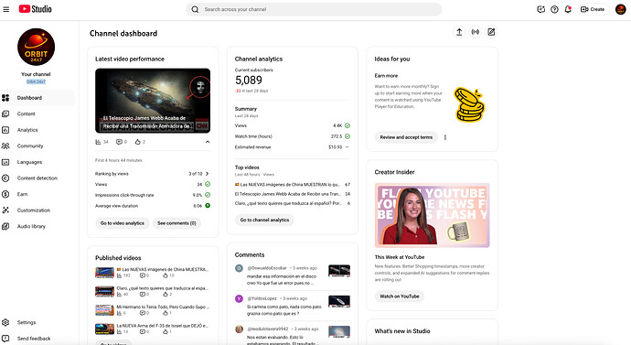This screenshot has height=345, width=631.
Task: Click thumbnail of Mi Hermano lo Tenía Todo video
Action: click(x=104, y=310)
